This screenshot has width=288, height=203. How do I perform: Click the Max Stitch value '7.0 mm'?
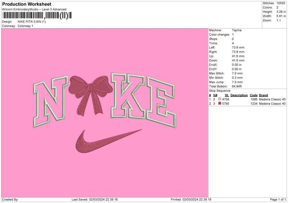pyautogui.click(x=237, y=73)
